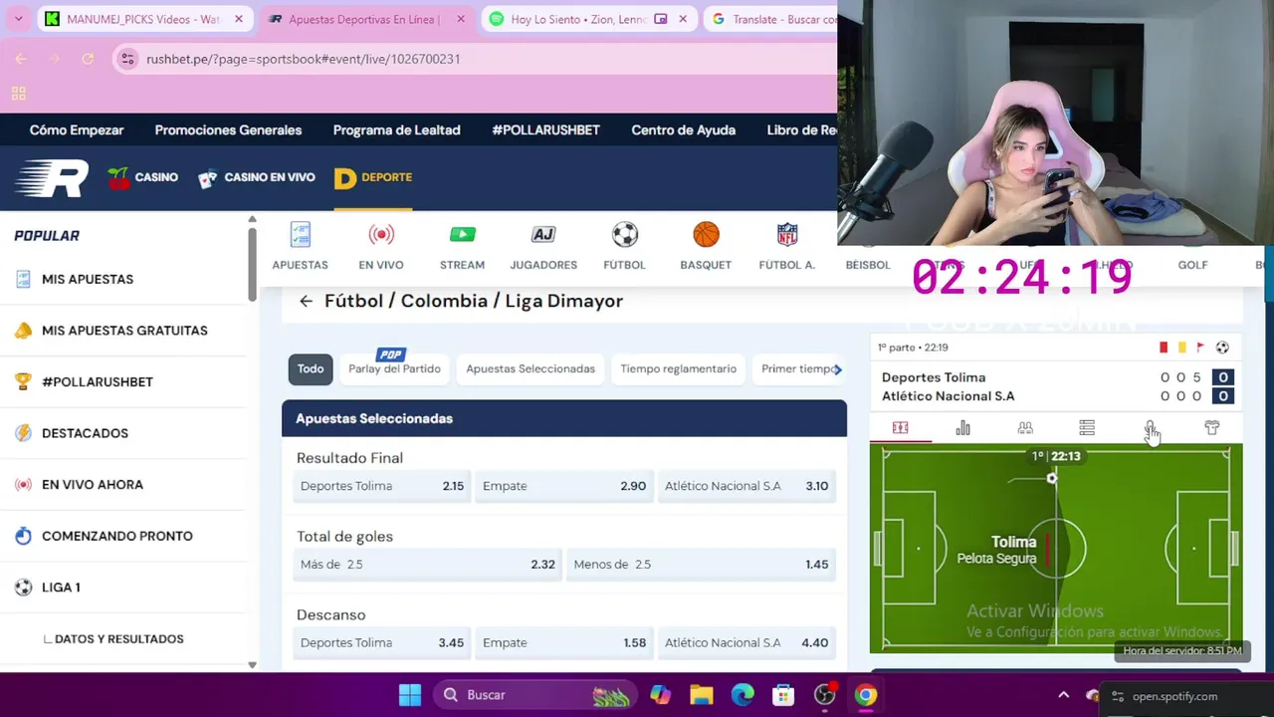The width and height of the screenshot is (1274, 717).
Task: Open En Vivo live events icon
Action: point(381,246)
